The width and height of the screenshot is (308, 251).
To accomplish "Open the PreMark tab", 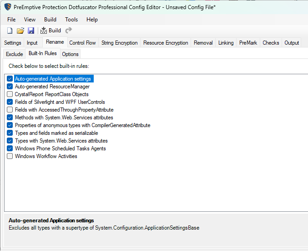I will point(248,43).
